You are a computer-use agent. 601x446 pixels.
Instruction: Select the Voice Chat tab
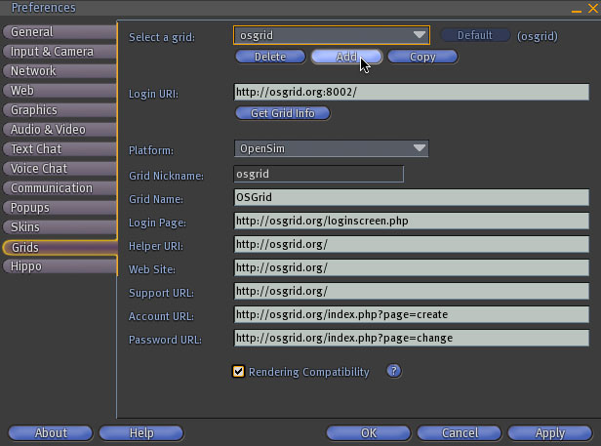pos(60,169)
